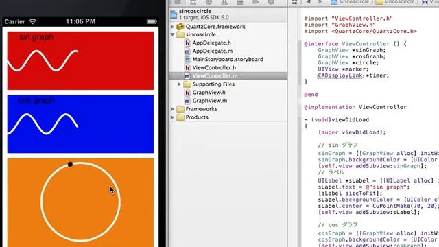
Task: Click the 'sLabel.text = @"sin graph";' line
Action: [364, 187]
